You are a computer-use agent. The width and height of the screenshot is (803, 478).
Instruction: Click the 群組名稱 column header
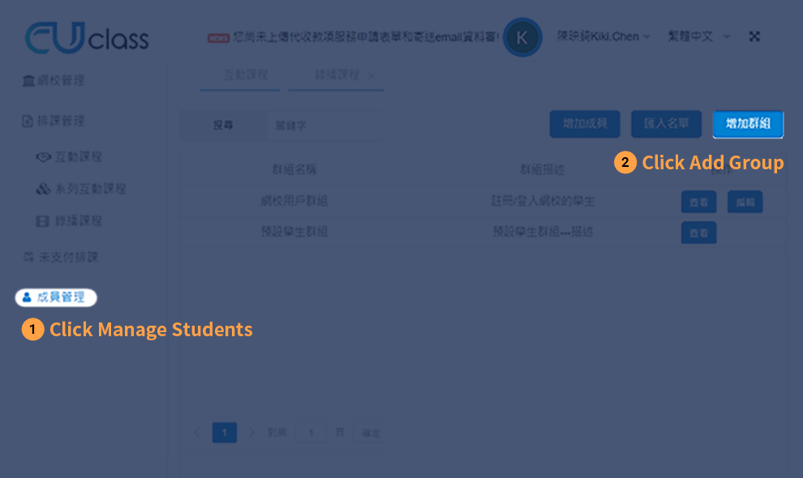pyautogui.click(x=294, y=169)
